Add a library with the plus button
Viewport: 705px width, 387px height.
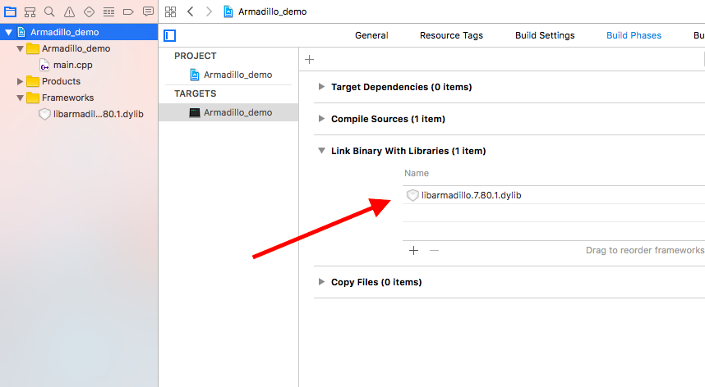[413, 250]
